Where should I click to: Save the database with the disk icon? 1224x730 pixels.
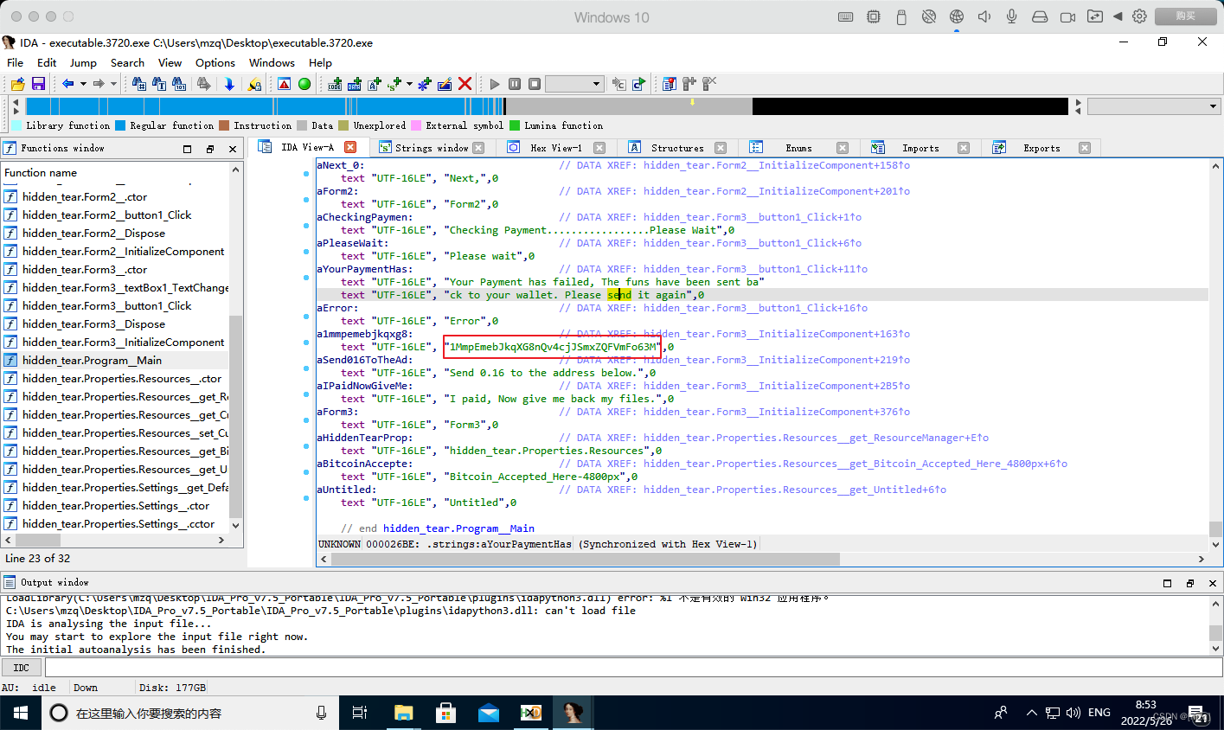(38, 84)
